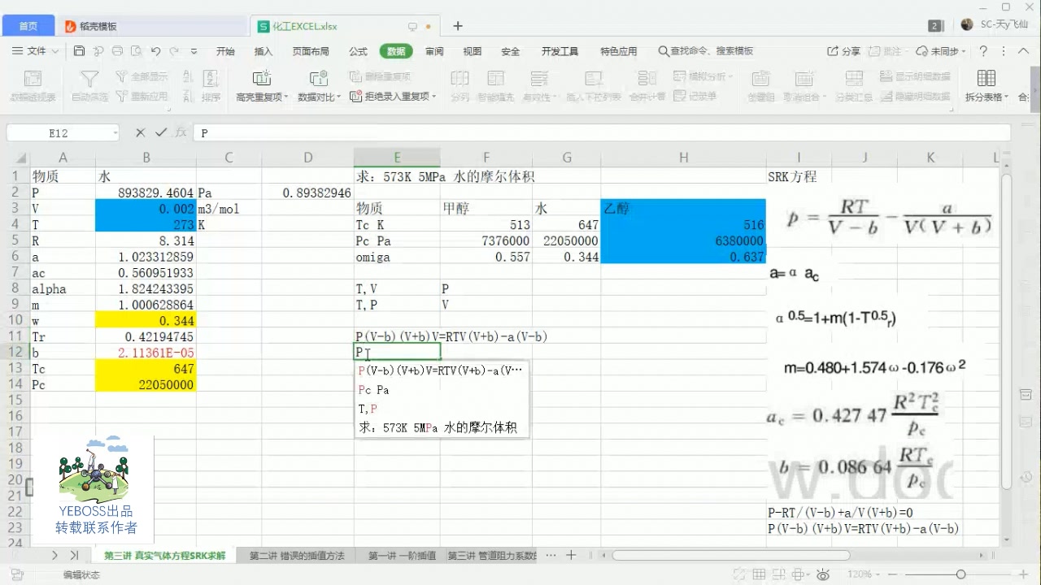This screenshot has width=1041, height=585.
Task: Click the 显示明细数据 button
Action: (915, 76)
